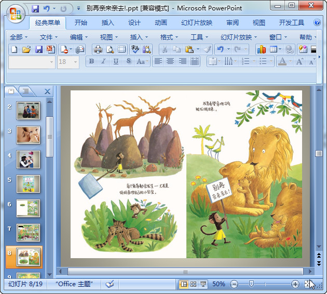327x294 pixels.
Task: Click the zoom percentage 50%
Action: pyautogui.click(x=219, y=284)
